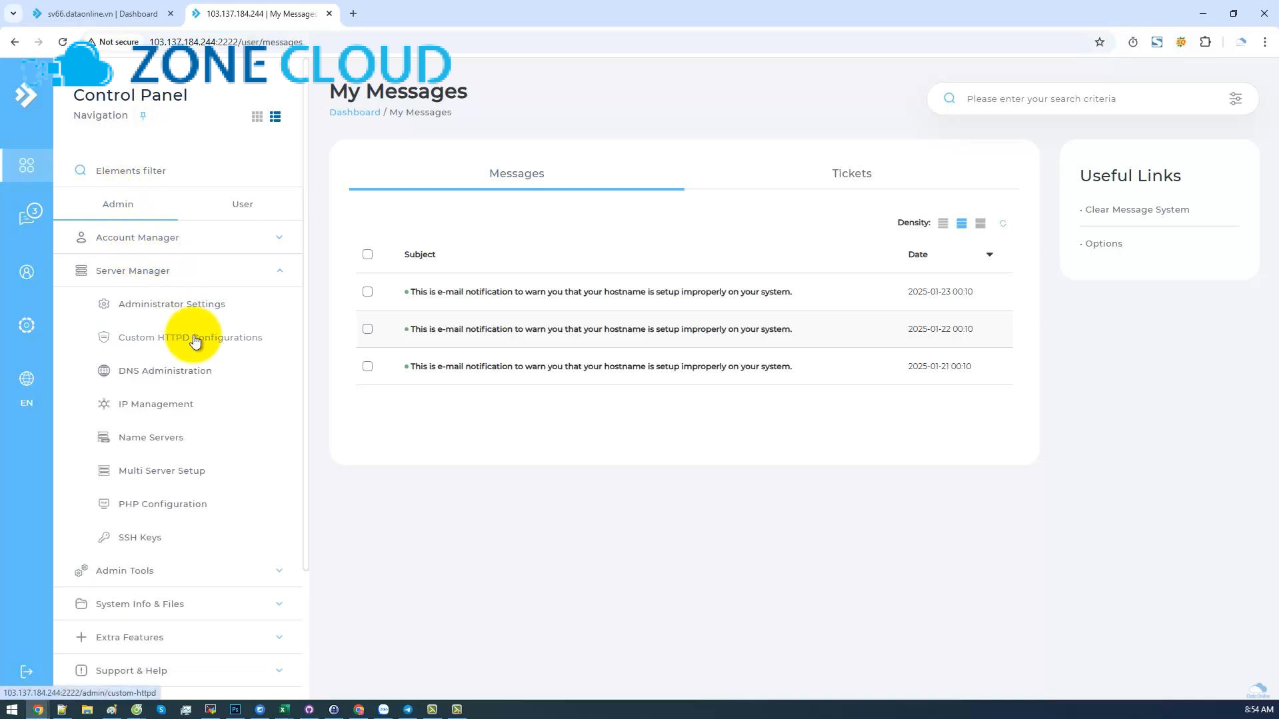This screenshot has width=1279, height=719.
Task: Check the select-all messages checkbox
Action: [x=367, y=254]
